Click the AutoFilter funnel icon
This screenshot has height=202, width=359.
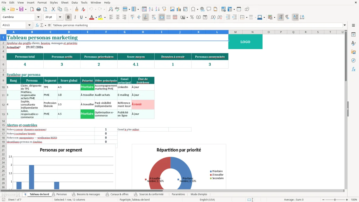tap(164, 9)
